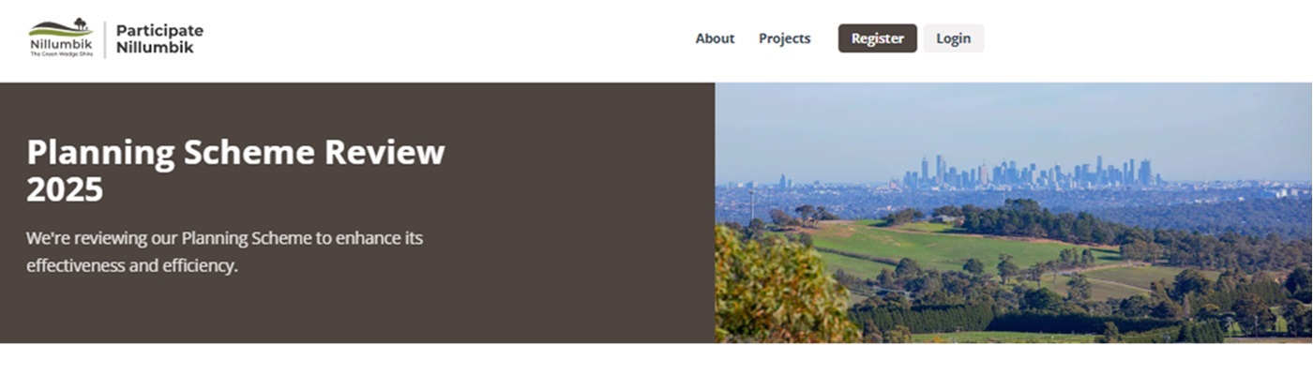Open the About menu item

point(715,38)
